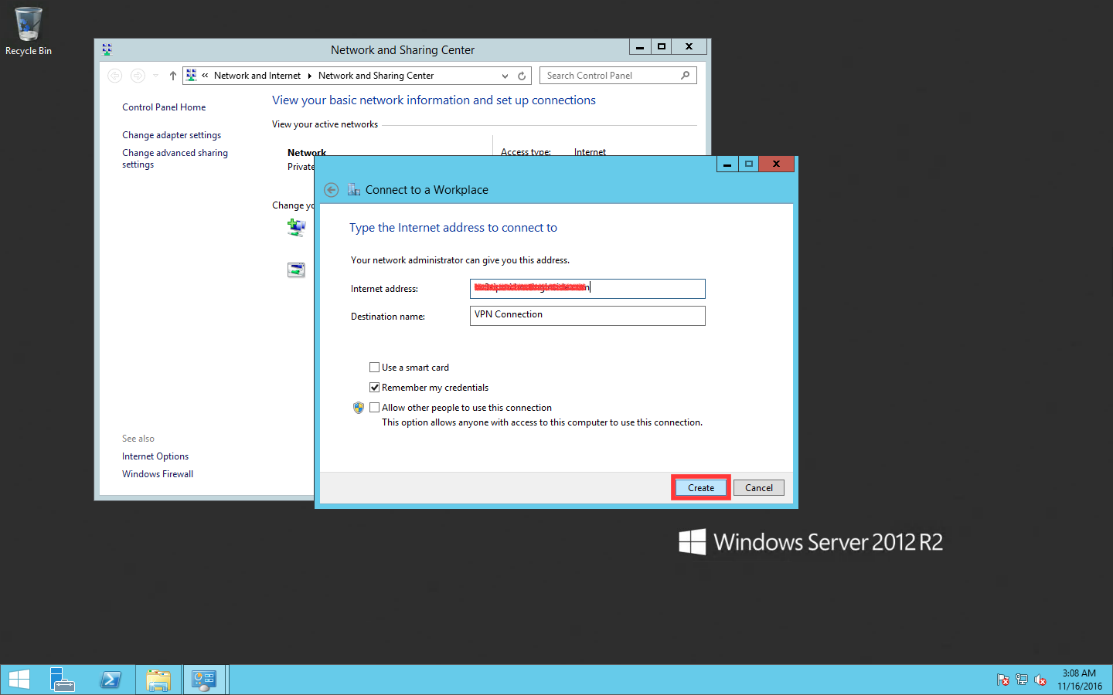Image resolution: width=1113 pixels, height=695 pixels.
Task: Uncheck Remember my credentials
Action: pos(374,388)
